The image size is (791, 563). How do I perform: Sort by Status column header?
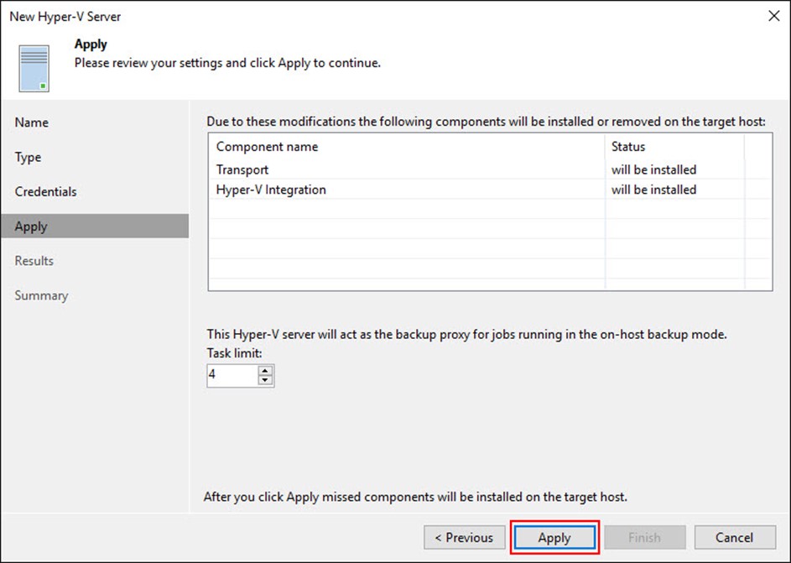coord(674,147)
